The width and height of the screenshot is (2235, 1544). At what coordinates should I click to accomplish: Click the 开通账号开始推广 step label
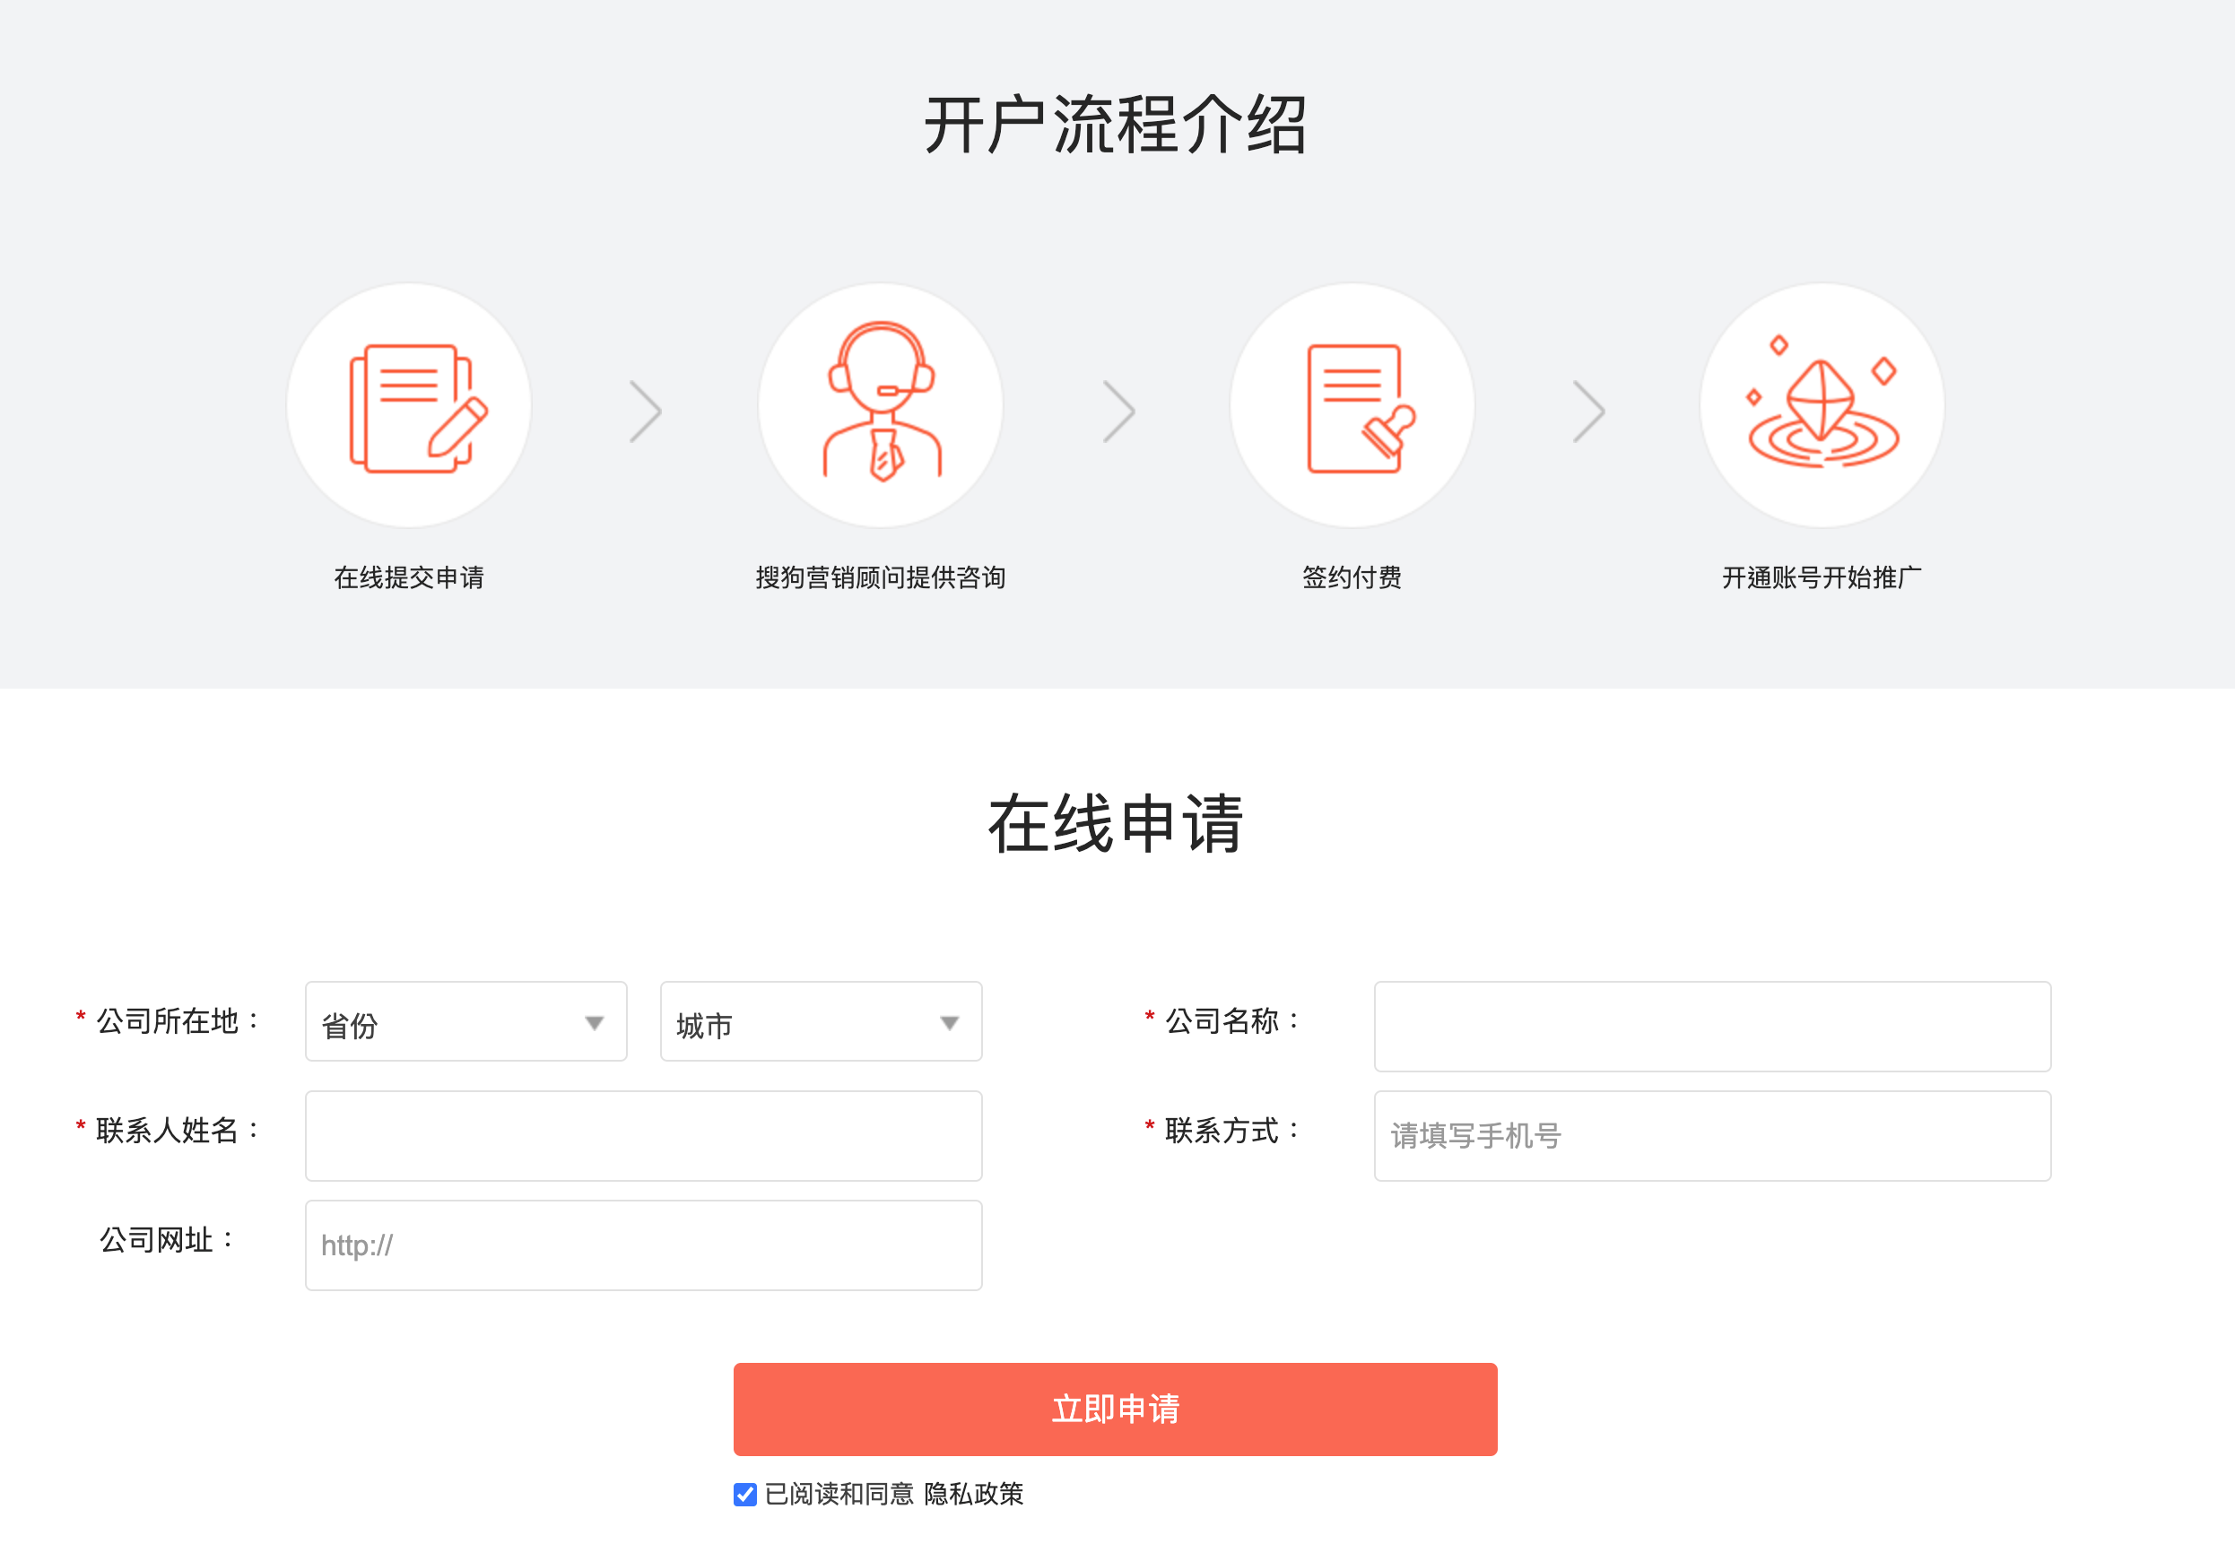click(1822, 577)
